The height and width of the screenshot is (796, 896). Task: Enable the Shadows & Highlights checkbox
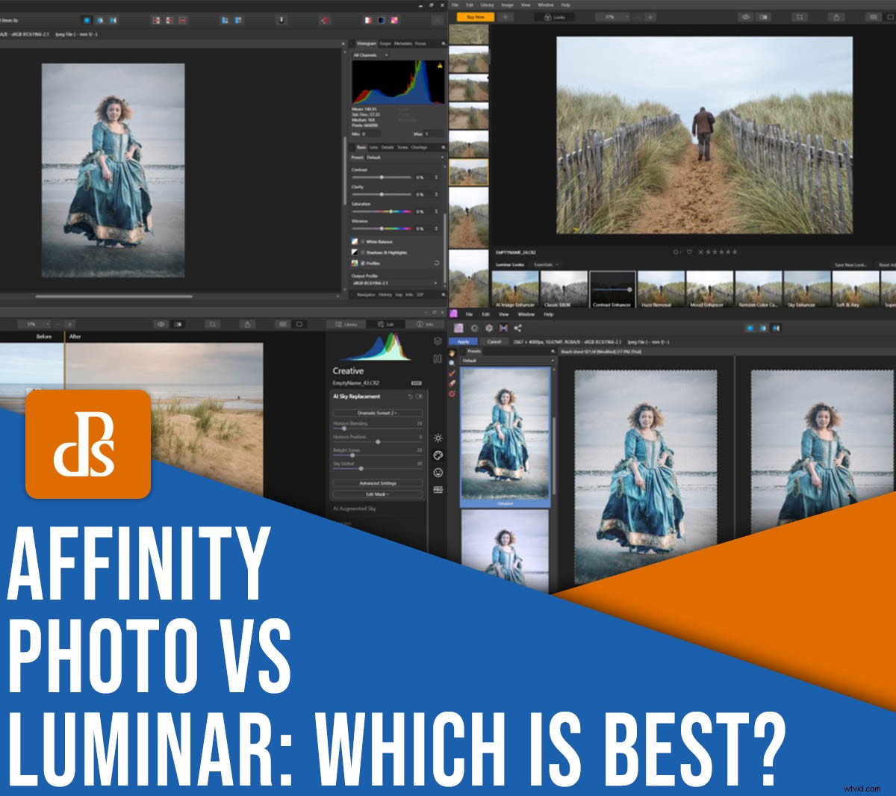click(x=363, y=252)
